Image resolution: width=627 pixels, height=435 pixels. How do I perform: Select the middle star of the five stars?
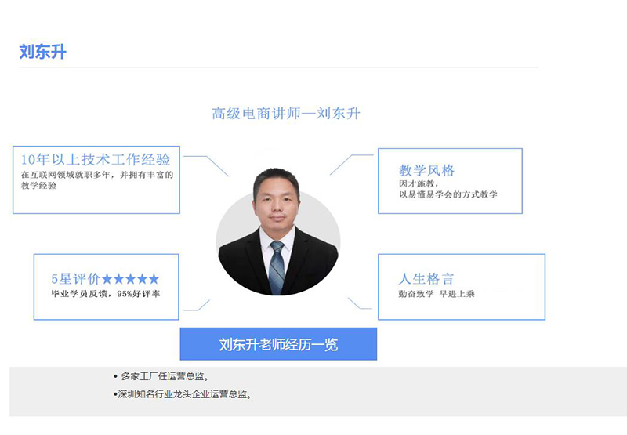(130, 278)
